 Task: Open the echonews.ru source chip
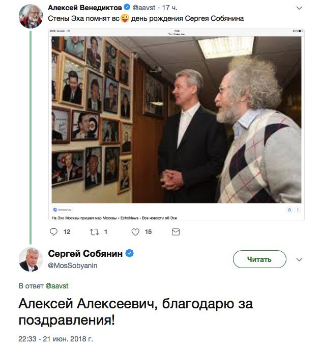63,209
